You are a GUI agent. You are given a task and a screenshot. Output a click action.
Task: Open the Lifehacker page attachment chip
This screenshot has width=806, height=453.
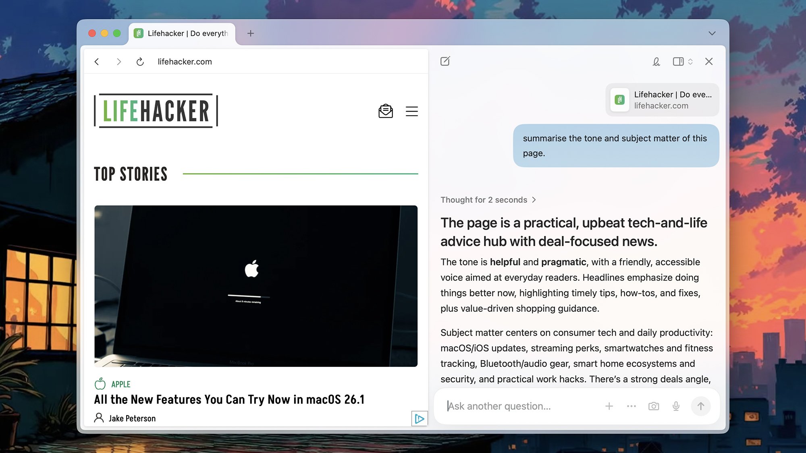(x=662, y=100)
